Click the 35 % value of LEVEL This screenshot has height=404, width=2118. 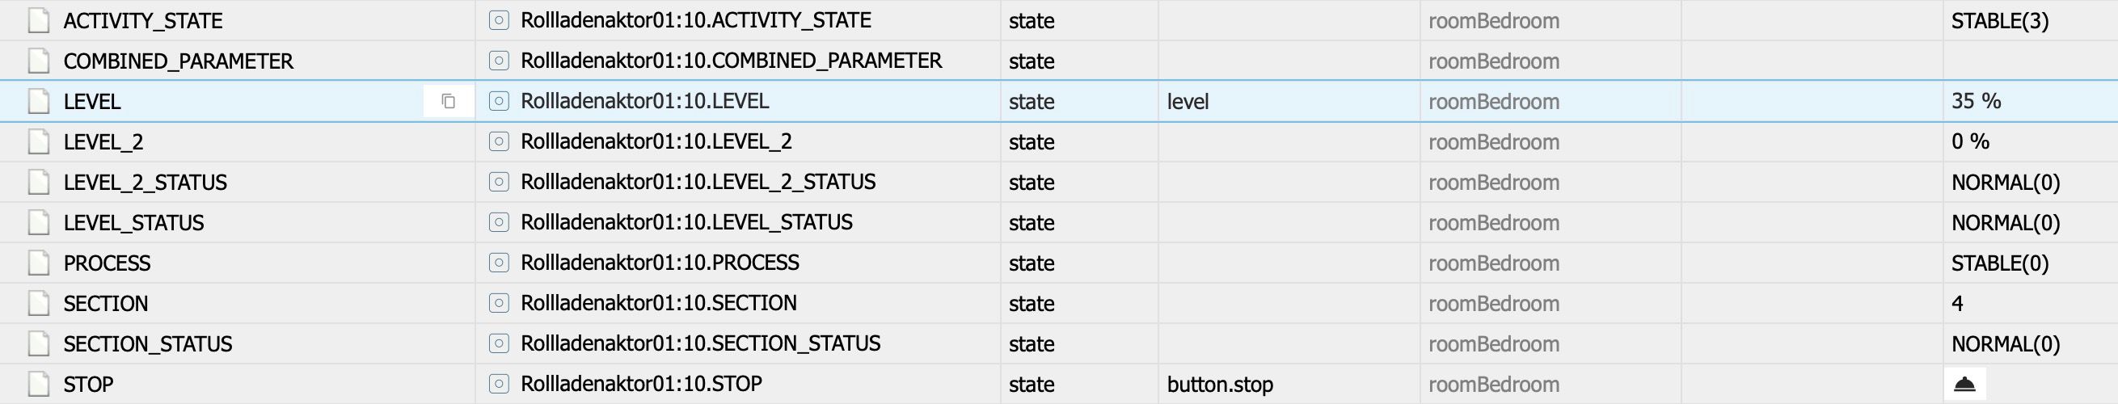coord(1976,101)
